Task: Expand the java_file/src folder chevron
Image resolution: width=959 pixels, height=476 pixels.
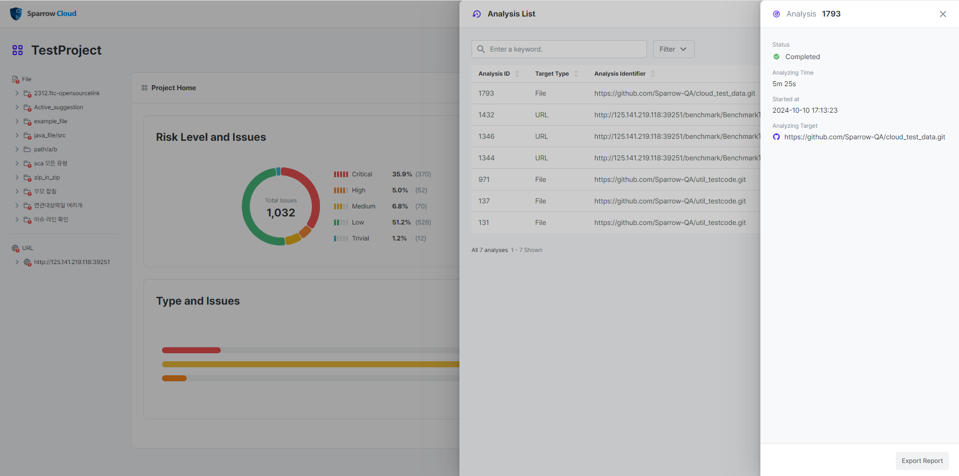Action: 17,135
